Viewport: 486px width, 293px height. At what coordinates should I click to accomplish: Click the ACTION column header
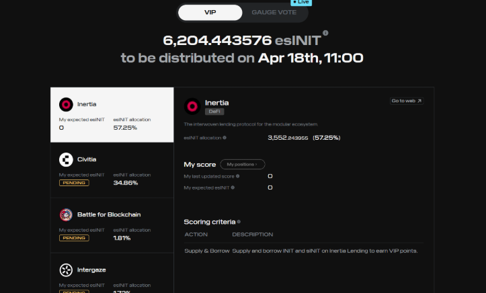tap(196, 235)
